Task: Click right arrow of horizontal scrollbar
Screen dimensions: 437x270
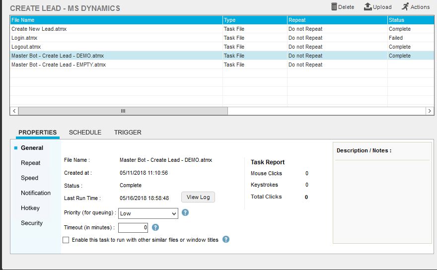Action: click(x=430, y=111)
